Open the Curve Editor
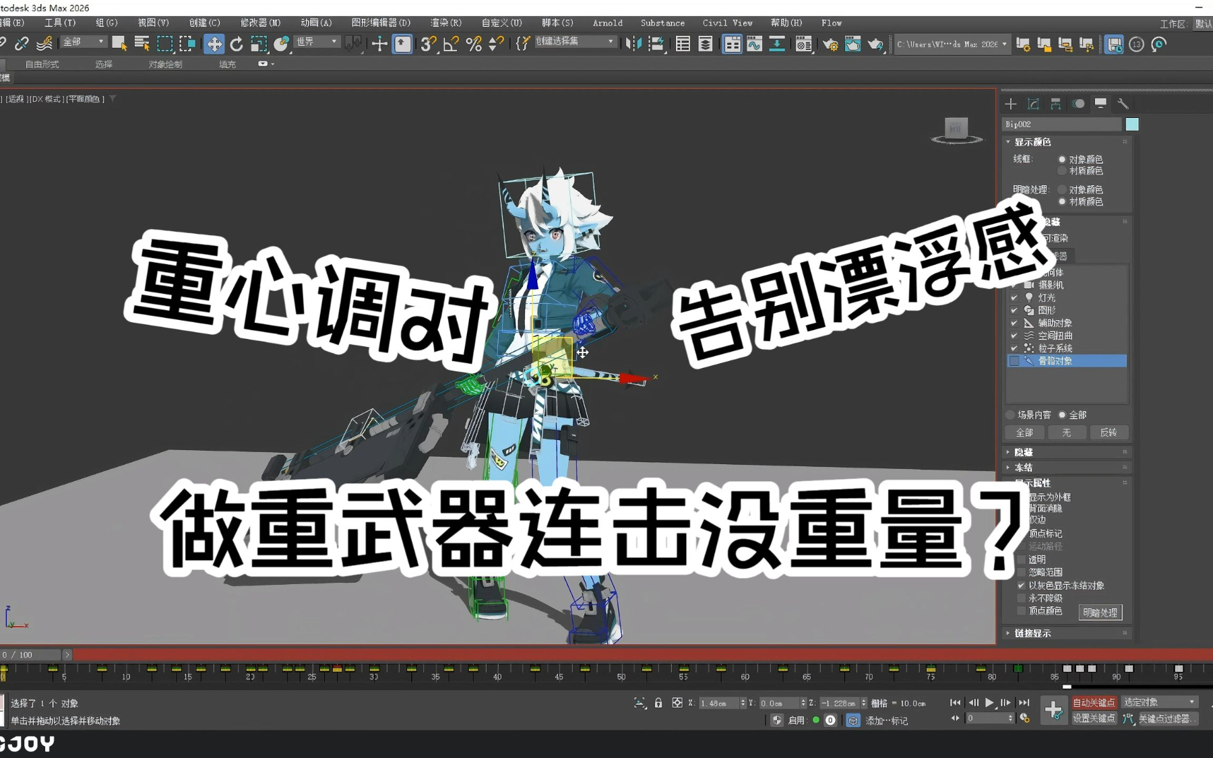This screenshot has height=758, width=1213. (x=754, y=44)
